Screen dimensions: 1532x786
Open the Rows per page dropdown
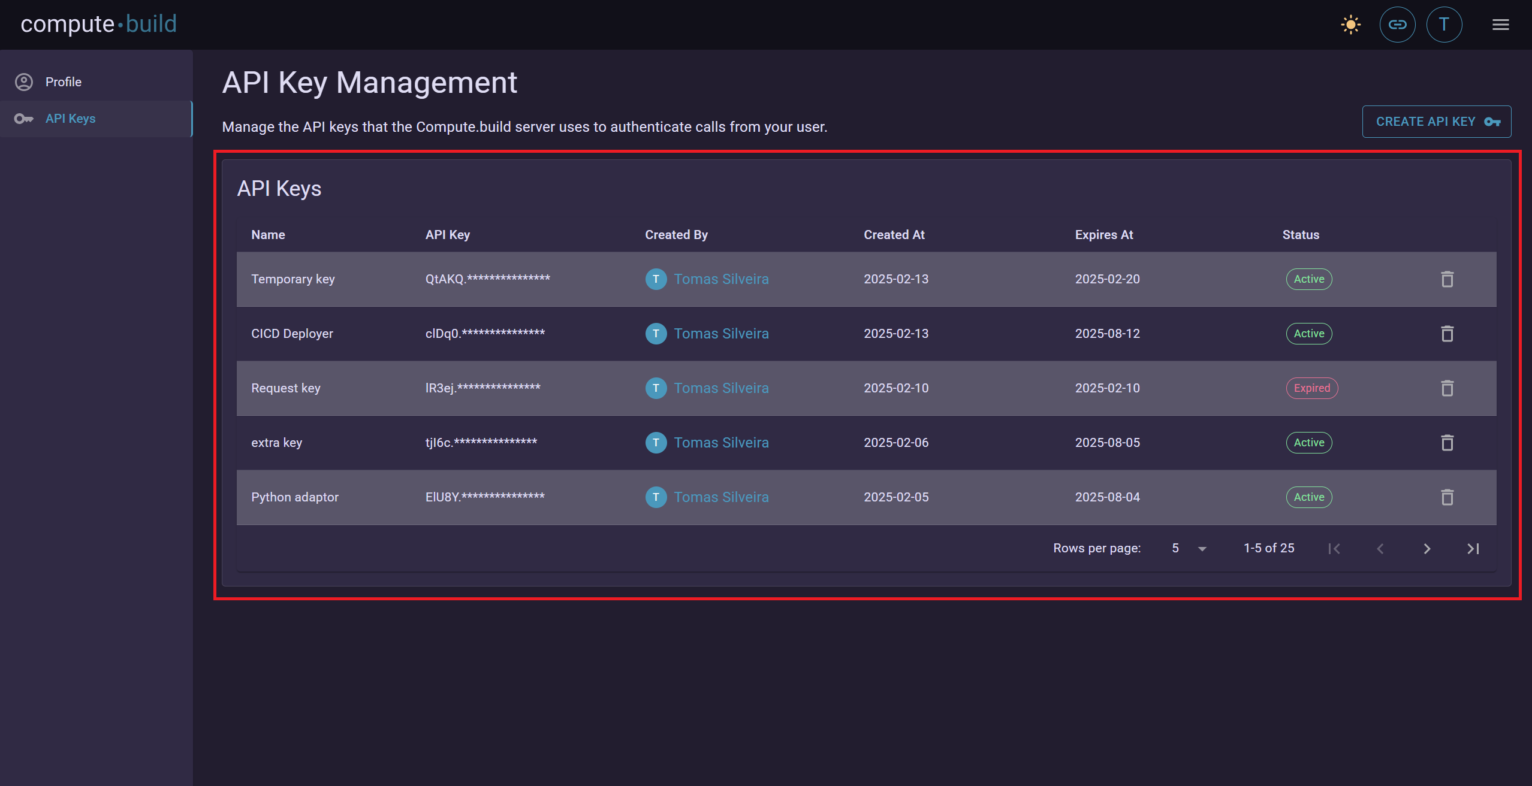[x=1188, y=548]
